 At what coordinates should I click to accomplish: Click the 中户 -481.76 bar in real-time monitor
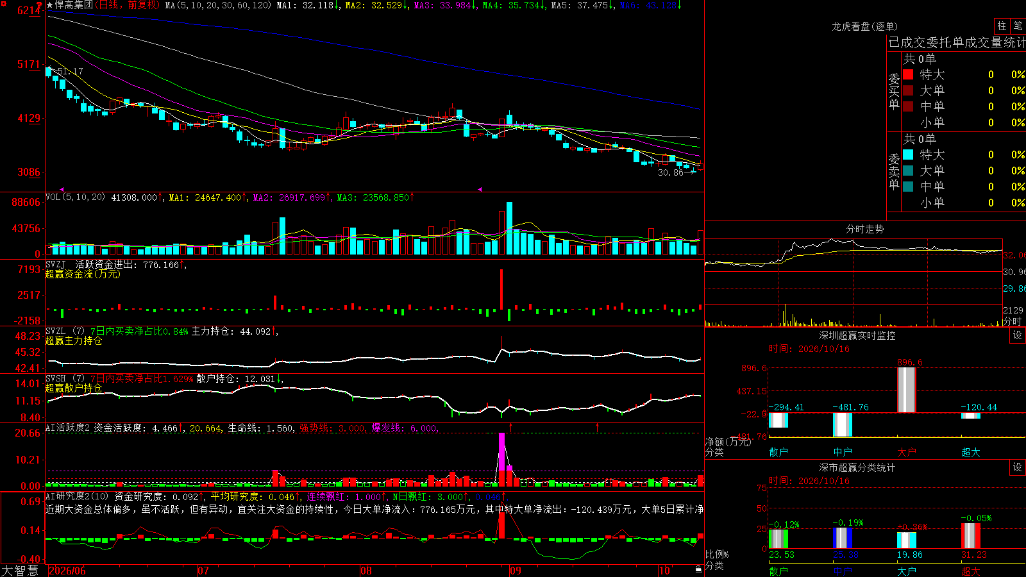coord(843,425)
